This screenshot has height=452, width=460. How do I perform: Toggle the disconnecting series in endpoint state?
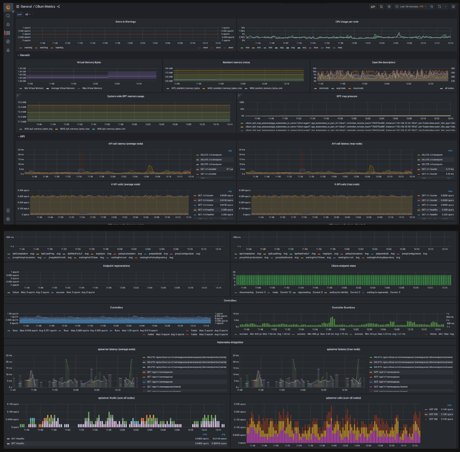tap(246, 292)
